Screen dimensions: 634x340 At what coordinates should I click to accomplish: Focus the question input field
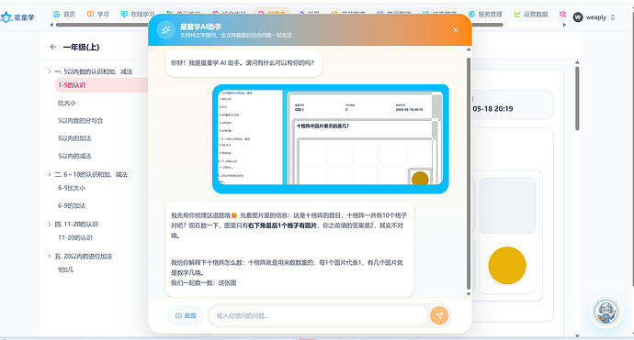[x=318, y=315]
